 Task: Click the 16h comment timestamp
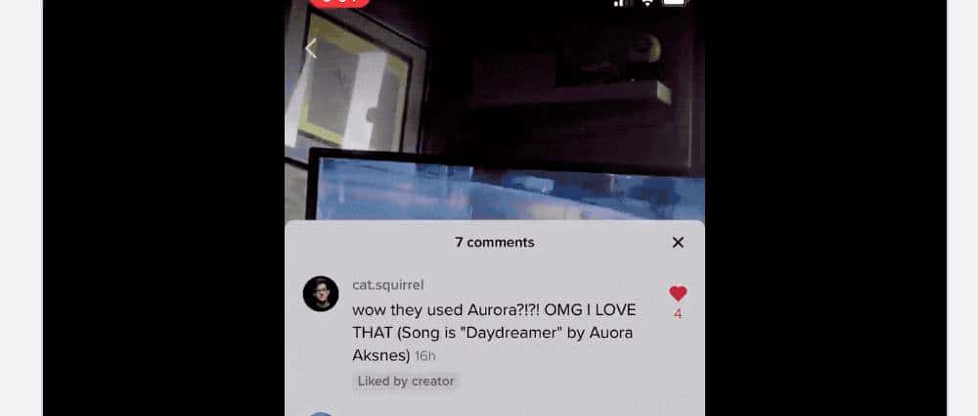coord(424,356)
